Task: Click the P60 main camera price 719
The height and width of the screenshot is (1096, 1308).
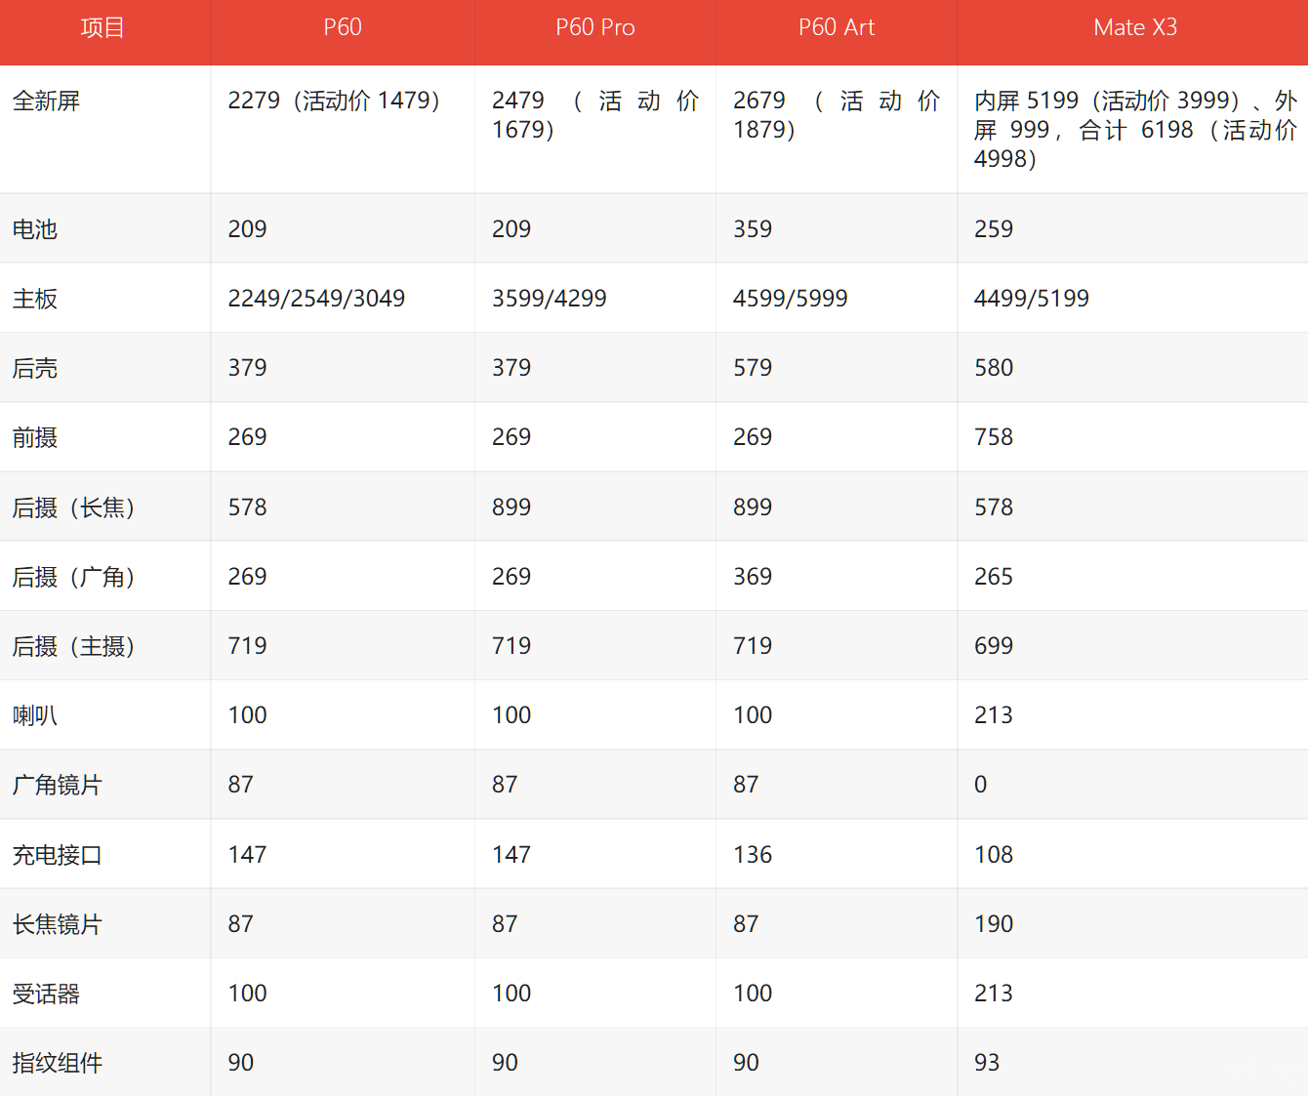Action: point(247,646)
